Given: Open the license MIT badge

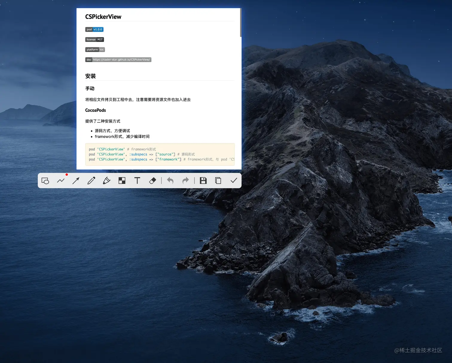Looking at the screenshot, I should [94, 40].
